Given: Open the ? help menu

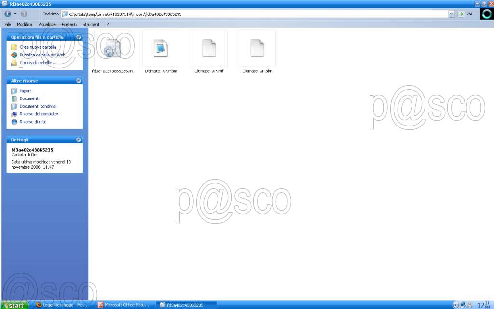Looking at the screenshot, I should coord(108,24).
